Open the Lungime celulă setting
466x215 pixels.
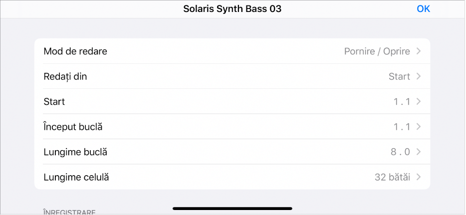(232, 177)
